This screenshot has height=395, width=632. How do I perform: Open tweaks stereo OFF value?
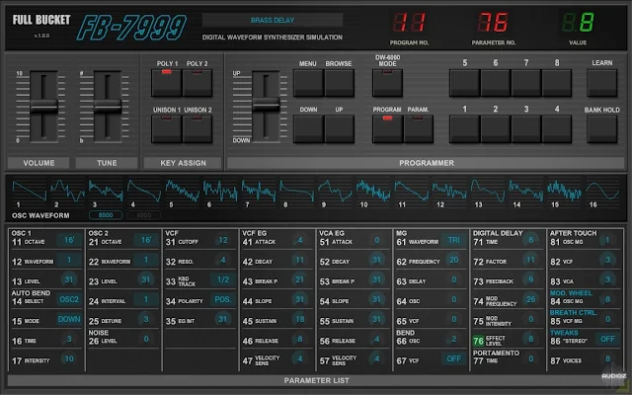tap(608, 339)
